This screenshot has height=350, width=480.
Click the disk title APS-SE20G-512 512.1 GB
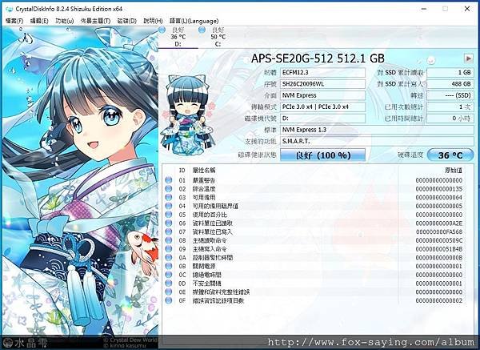coord(318,58)
